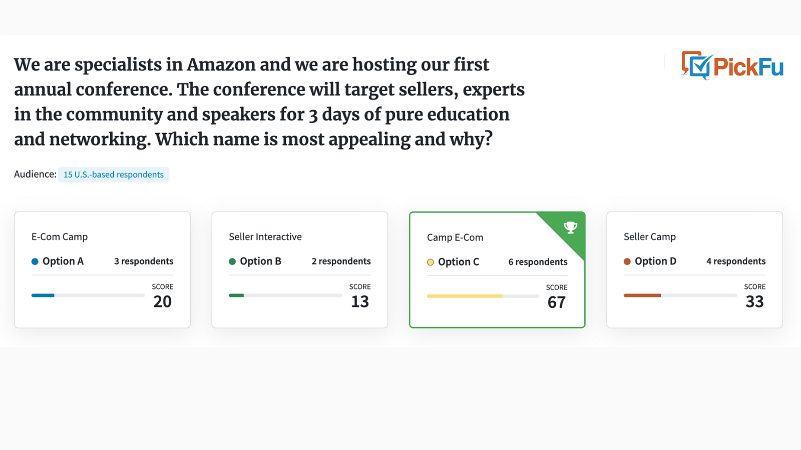This screenshot has width=801, height=450.
Task: Click the blue Option A dot
Action: pos(35,261)
